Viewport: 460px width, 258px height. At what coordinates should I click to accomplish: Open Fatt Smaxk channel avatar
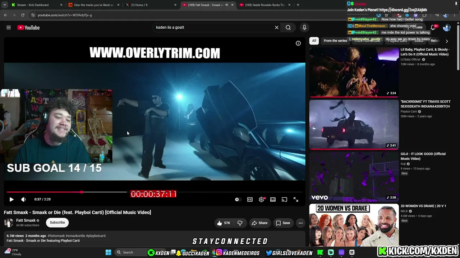coord(9,223)
